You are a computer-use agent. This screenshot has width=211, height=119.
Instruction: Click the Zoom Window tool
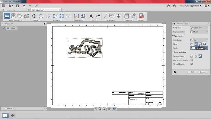[104, 109]
